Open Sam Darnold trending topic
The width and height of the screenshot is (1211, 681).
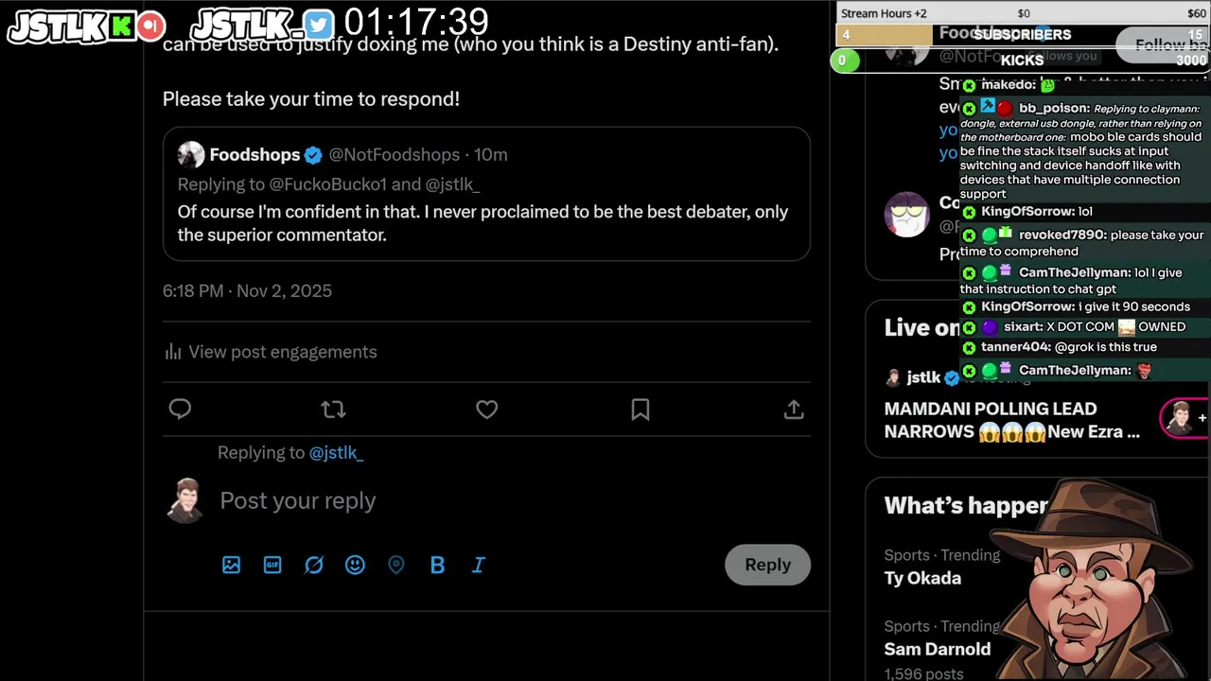(937, 649)
